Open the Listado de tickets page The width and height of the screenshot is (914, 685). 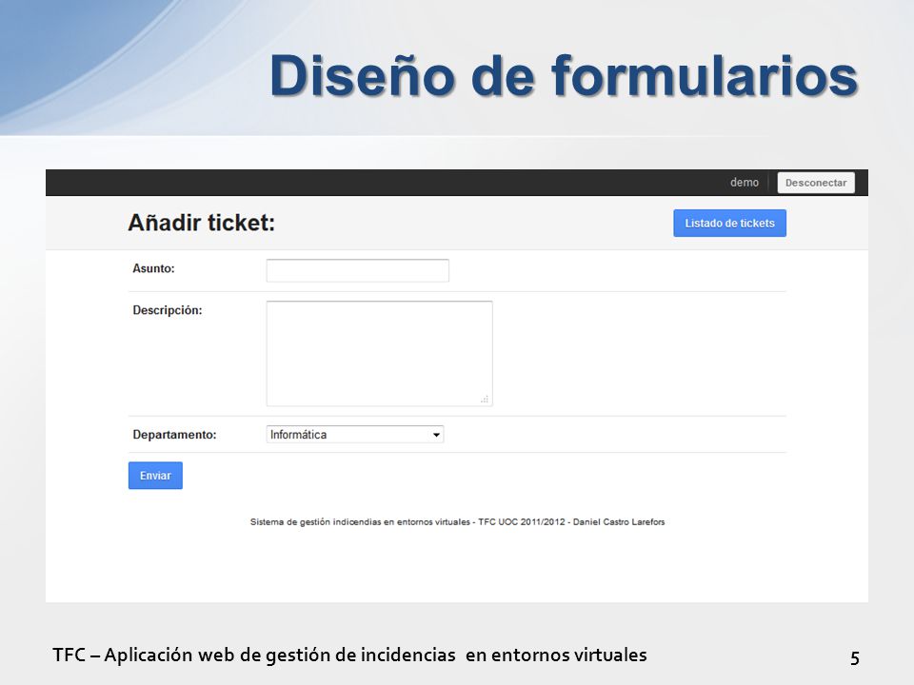[x=729, y=223]
